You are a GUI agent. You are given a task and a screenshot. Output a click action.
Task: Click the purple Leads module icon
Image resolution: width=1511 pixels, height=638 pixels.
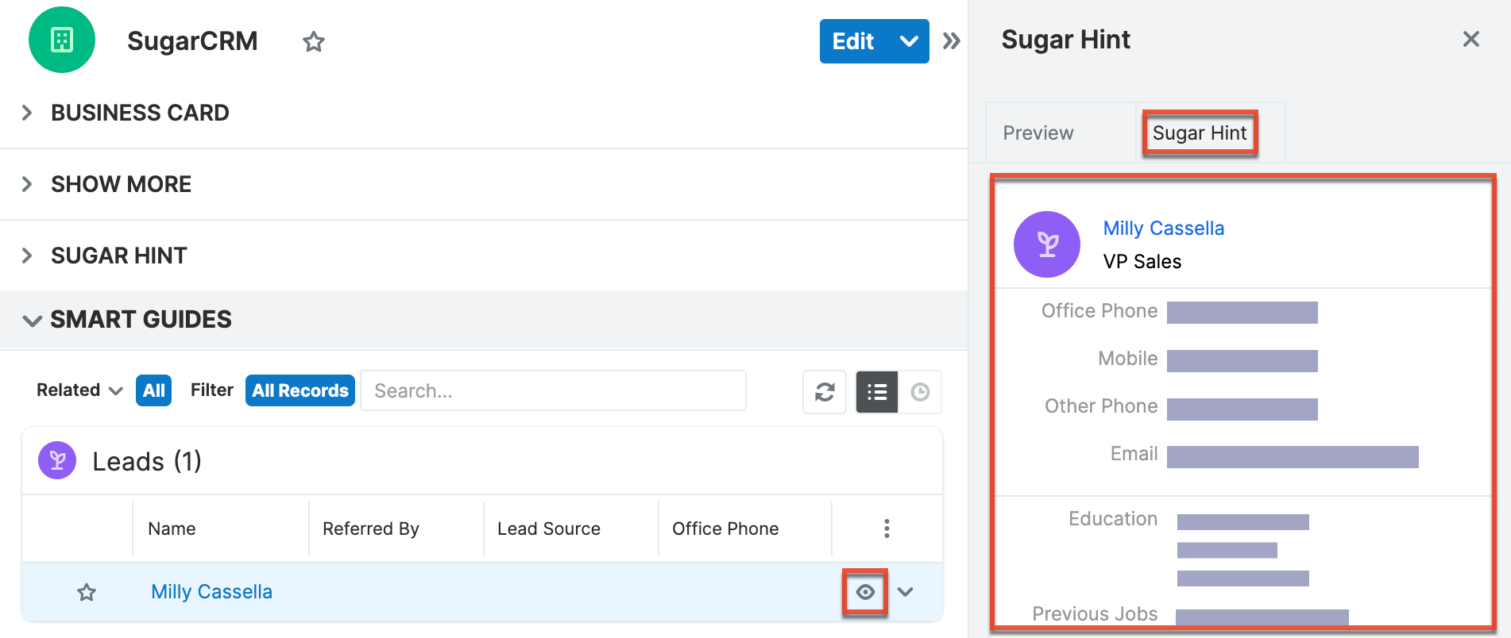(56, 460)
